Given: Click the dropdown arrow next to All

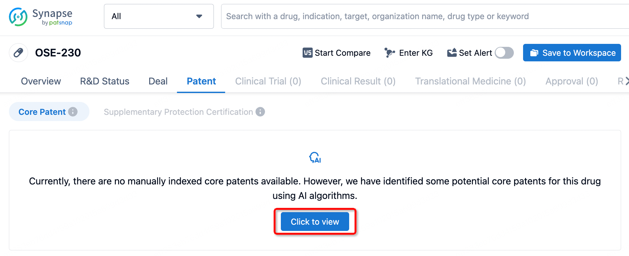Looking at the screenshot, I should coord(199,16).
